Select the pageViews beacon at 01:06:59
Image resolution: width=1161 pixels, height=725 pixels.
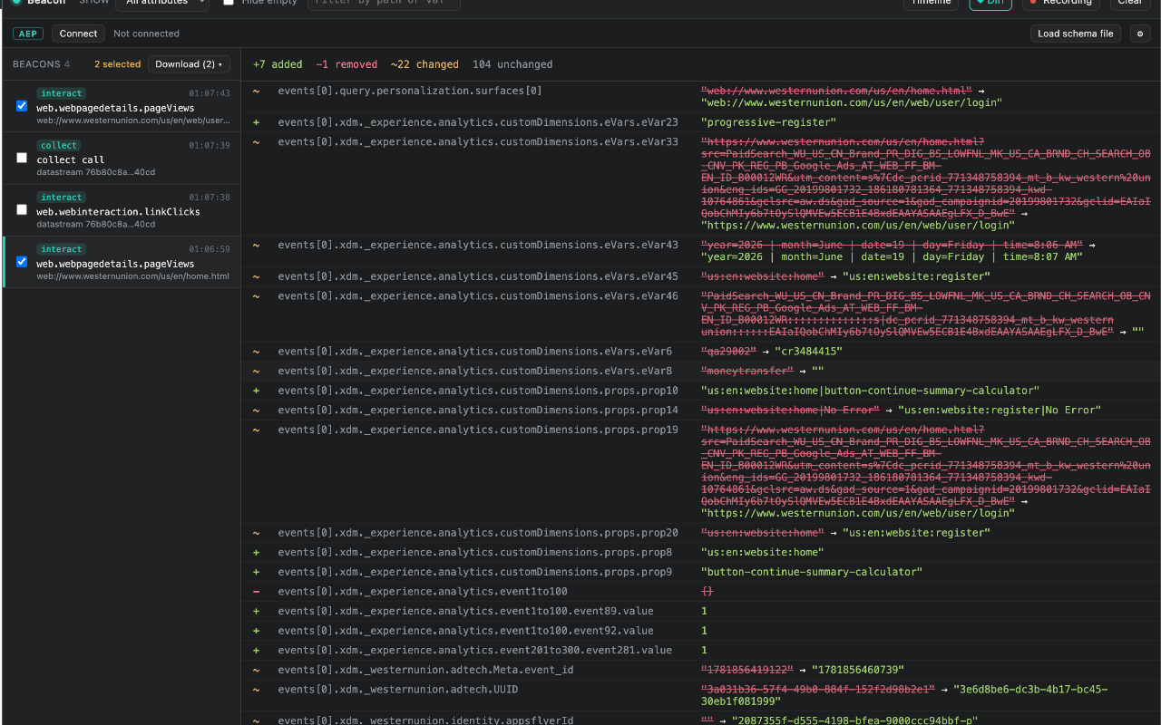coord(122,263)
